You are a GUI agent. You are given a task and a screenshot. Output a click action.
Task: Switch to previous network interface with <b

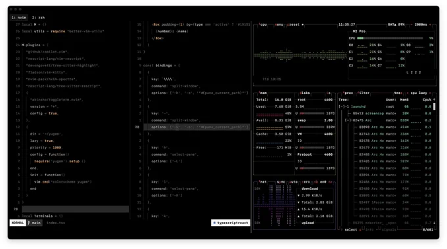pyautogui.click(x=316, y=182)
